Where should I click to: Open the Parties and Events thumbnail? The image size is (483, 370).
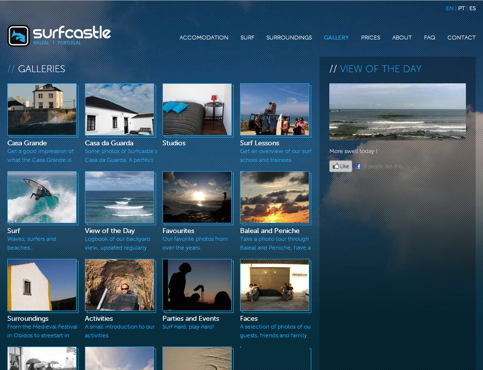[x=197, y=285]
